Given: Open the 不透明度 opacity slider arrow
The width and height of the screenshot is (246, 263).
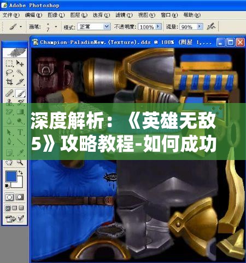Looking at the screenshot, I should point(159,27).
